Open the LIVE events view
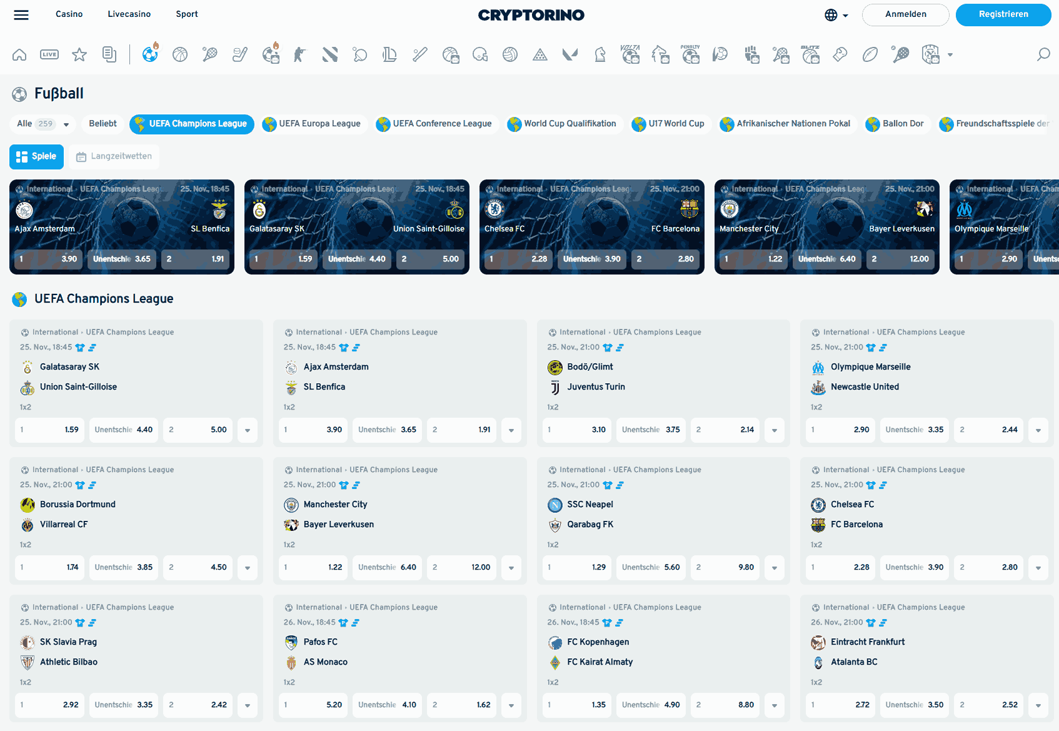This screenshot has width=1059, height=731. (x=49, y=54)
